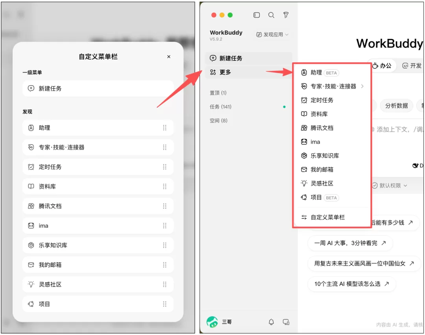Click 助理 icon in customize dialog
The image size is (425, 335).
click(31, 128)
